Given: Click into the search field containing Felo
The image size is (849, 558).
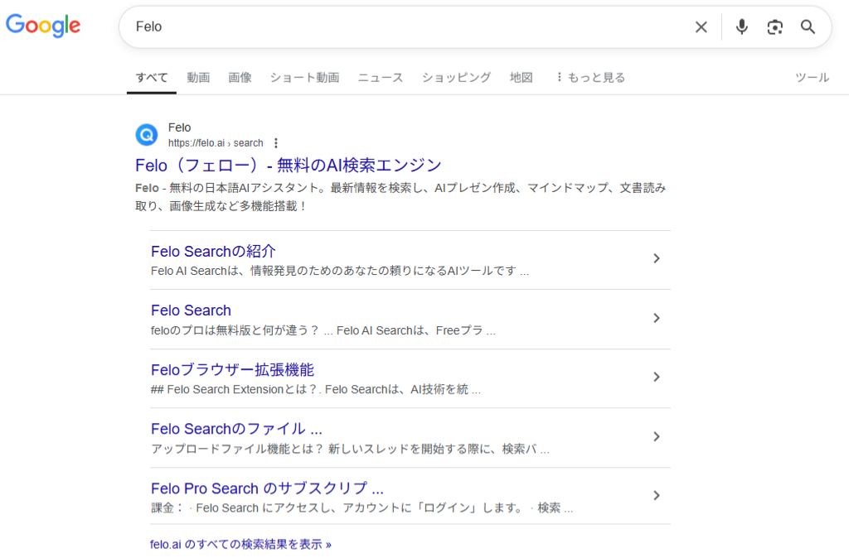Looking at the screenshot, I should (411, 27).
